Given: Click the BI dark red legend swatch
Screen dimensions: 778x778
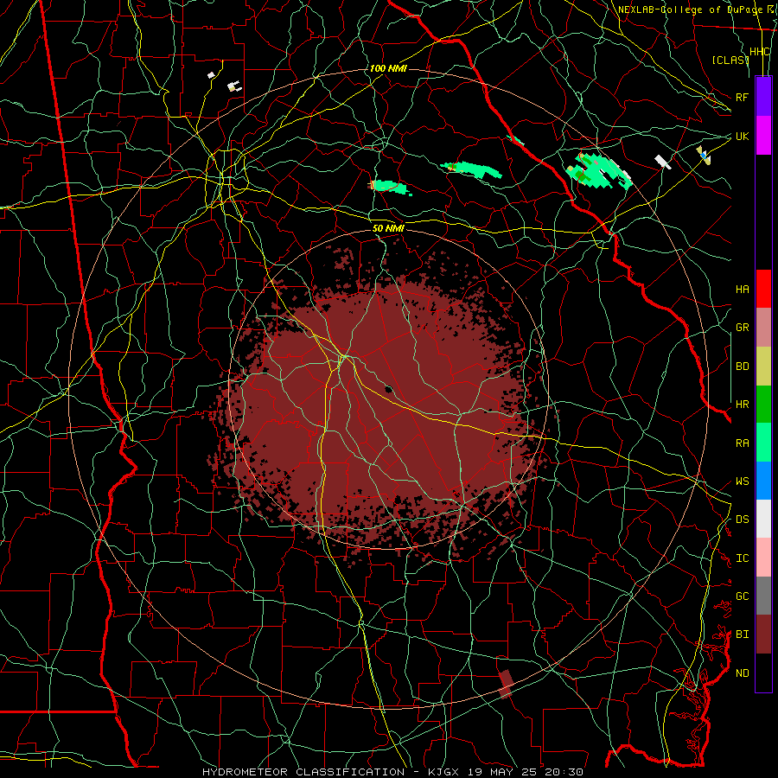Looking at the screenshot, I should 763,635.
